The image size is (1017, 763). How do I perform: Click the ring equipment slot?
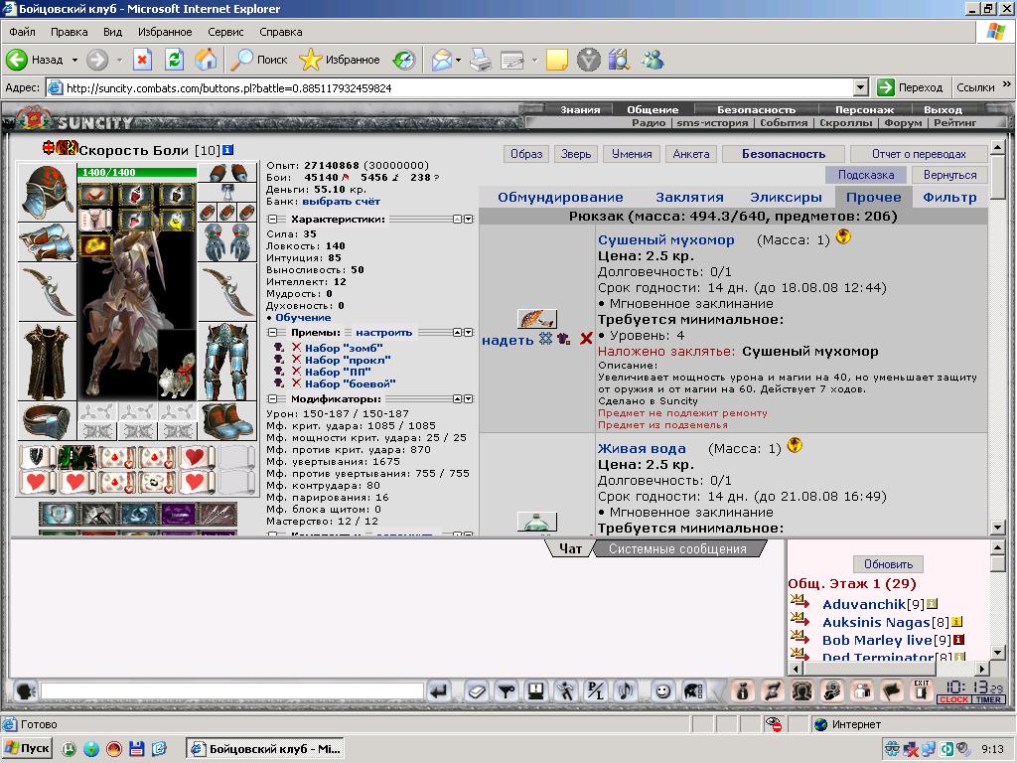(46, 421)
